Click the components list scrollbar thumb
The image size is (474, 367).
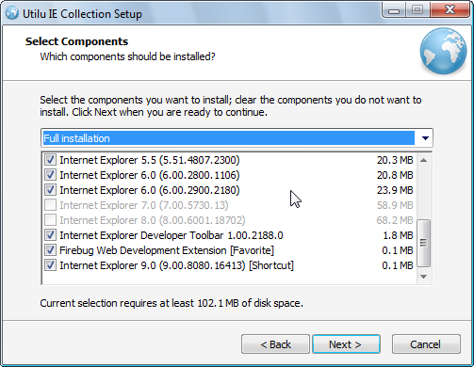pos(424,243)
